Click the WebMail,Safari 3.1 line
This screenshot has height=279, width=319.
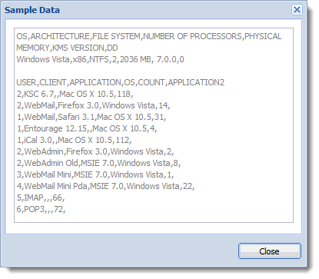point(91,117)
